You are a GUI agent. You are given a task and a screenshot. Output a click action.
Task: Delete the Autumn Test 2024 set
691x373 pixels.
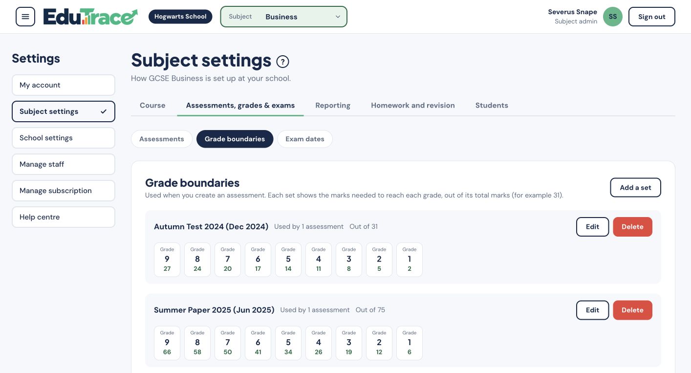632,227
